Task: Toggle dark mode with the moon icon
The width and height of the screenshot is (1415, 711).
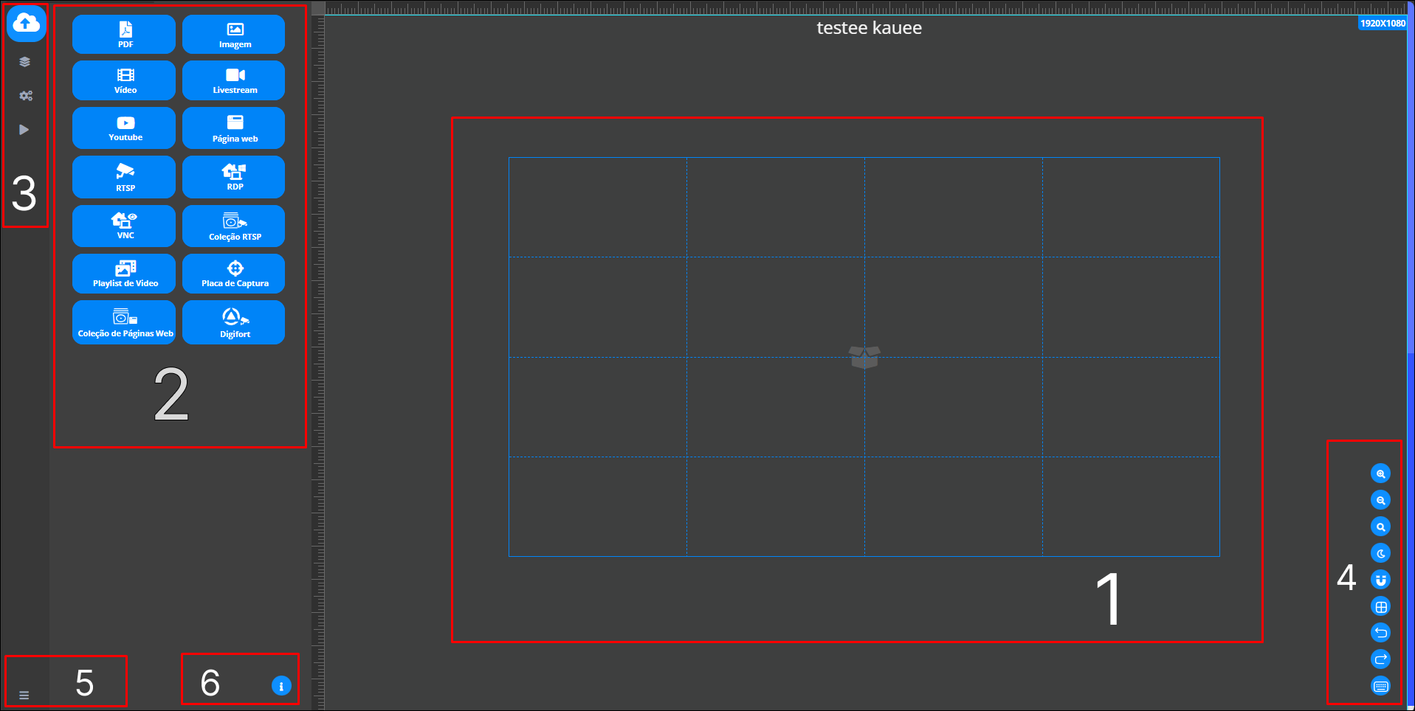Action: 1380,552
